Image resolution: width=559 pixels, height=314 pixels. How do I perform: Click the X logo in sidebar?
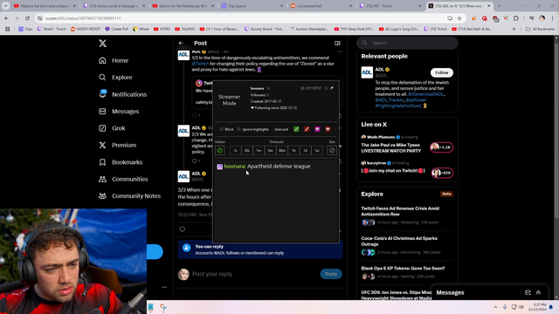[x=103, y=44]
